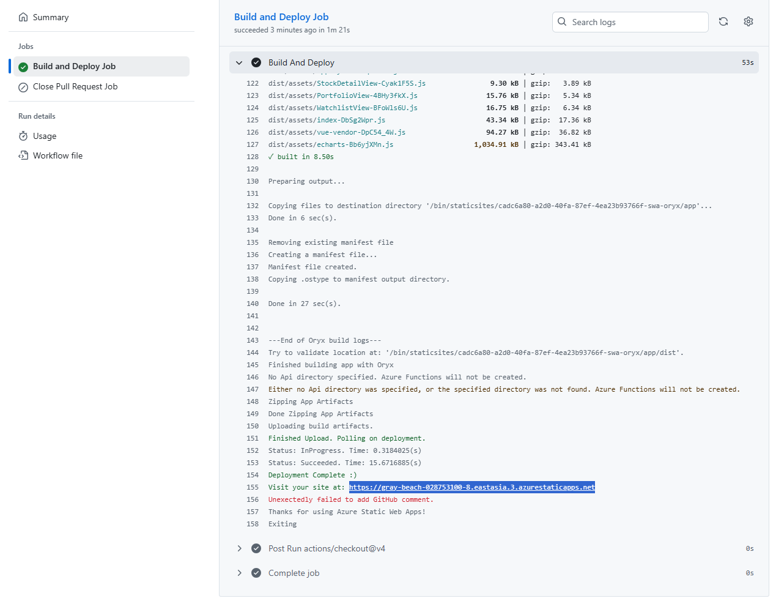Click the Usage stopwatch icon
The image size is (776, 601).
pyautogui.click(x=23, y=136)
